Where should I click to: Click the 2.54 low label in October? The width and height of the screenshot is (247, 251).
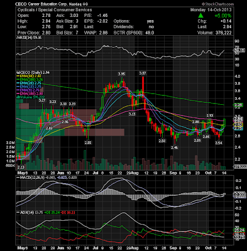click(219, 142)
